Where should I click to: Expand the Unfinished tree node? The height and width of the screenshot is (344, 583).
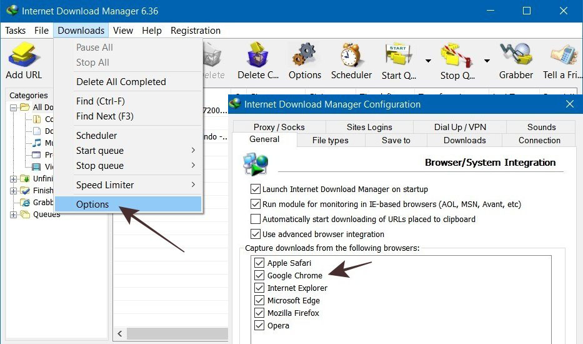click(13, 179)
